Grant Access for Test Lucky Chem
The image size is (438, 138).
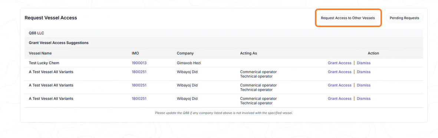click(339, 63)
